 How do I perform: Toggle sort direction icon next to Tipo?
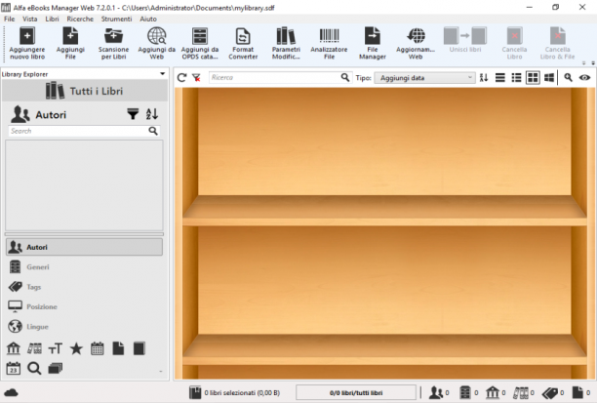tap(484, 78)
